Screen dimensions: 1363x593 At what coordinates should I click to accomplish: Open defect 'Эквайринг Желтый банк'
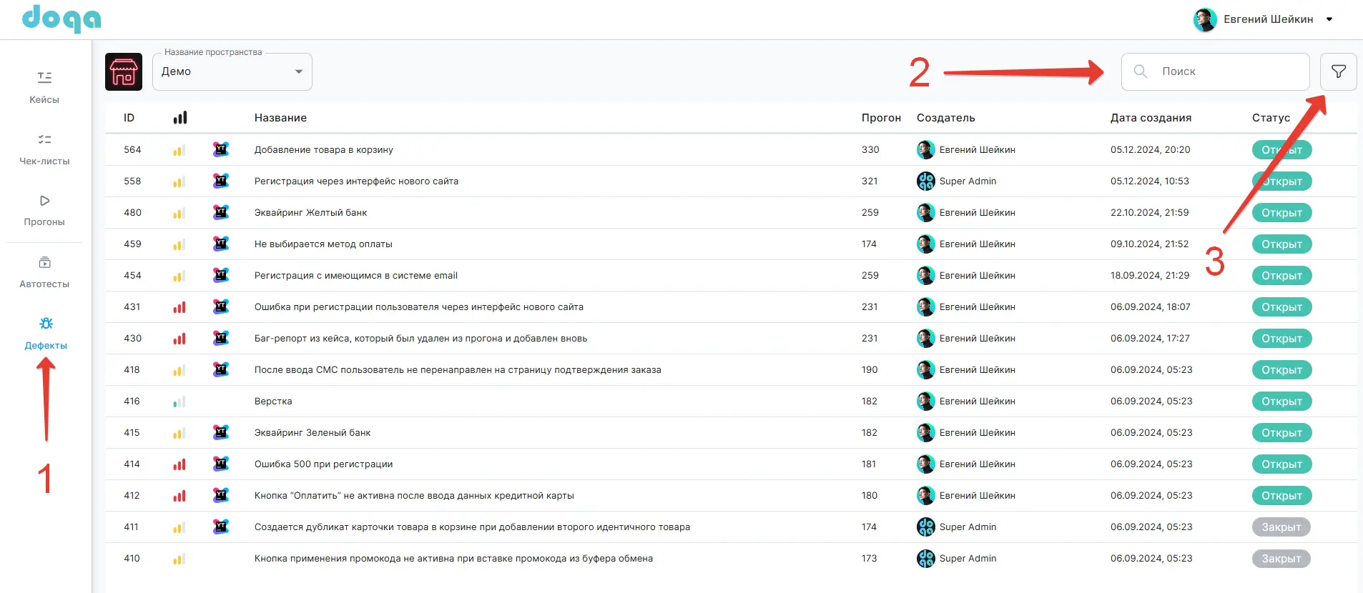[310, 212]
